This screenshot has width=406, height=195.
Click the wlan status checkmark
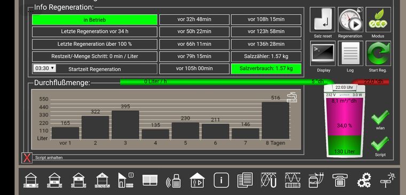(x=380, y=118)
